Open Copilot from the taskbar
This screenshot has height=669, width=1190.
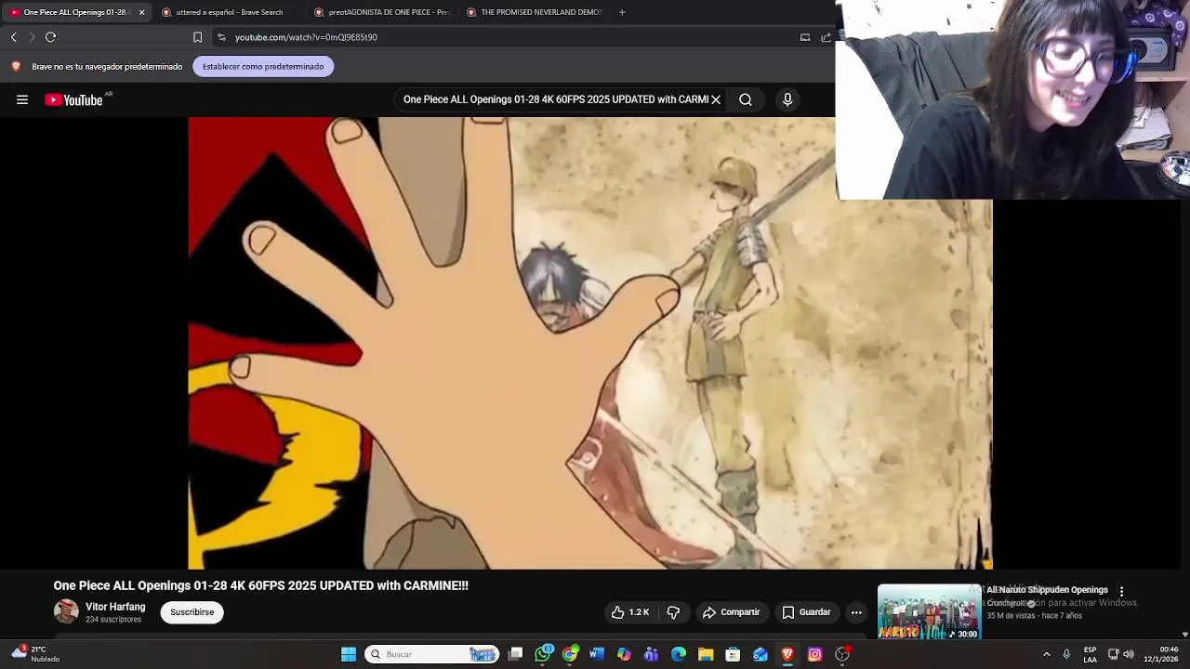624,654
